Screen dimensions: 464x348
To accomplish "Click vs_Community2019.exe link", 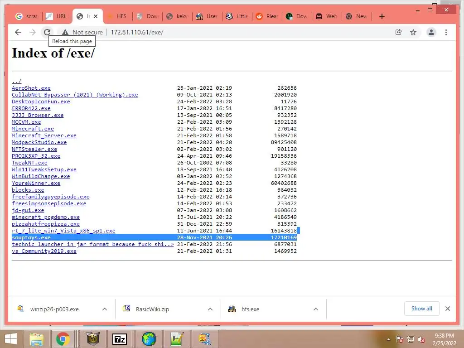I will tap(44, 251).
